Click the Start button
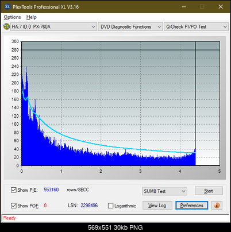The image size is (231, 232). point(209,191)
